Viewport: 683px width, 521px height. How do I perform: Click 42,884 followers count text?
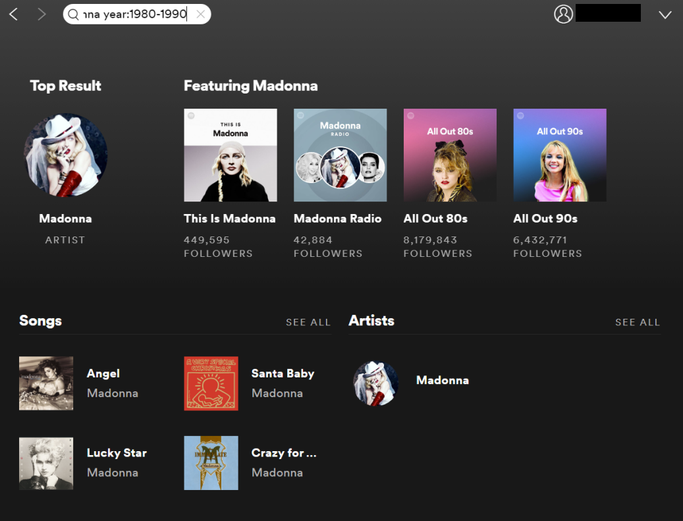(313, 240)
